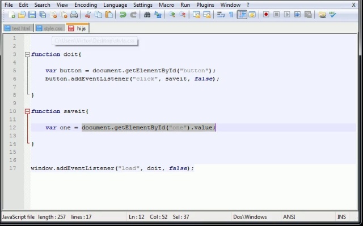Toggle Show All Characters pilcrow
Viewport: 363px width, 226px height.
(x=231, y=15)
